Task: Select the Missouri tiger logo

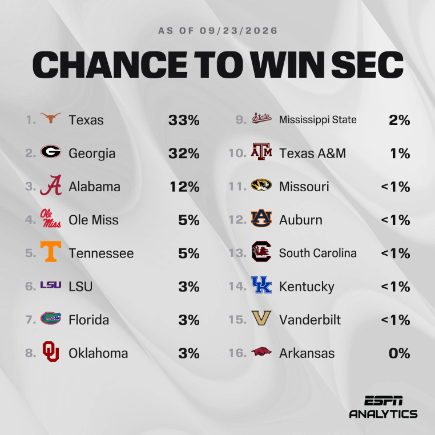Action: click(x=261, y=185)
